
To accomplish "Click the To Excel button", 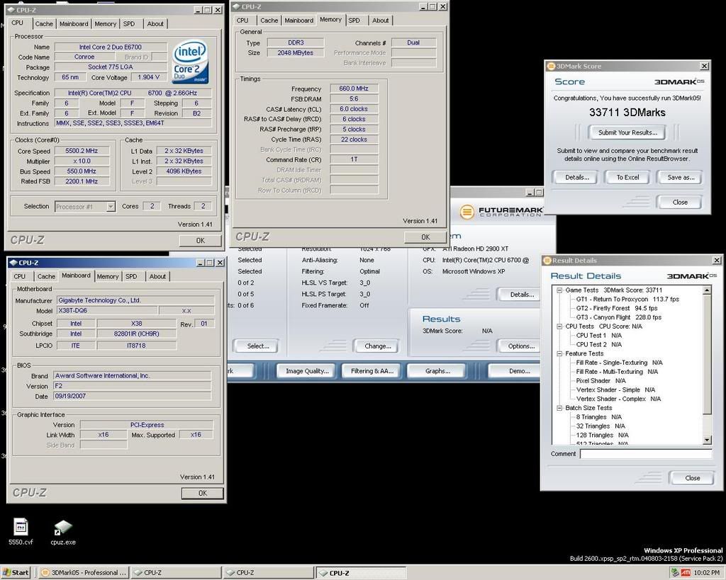I will (627, 177).
